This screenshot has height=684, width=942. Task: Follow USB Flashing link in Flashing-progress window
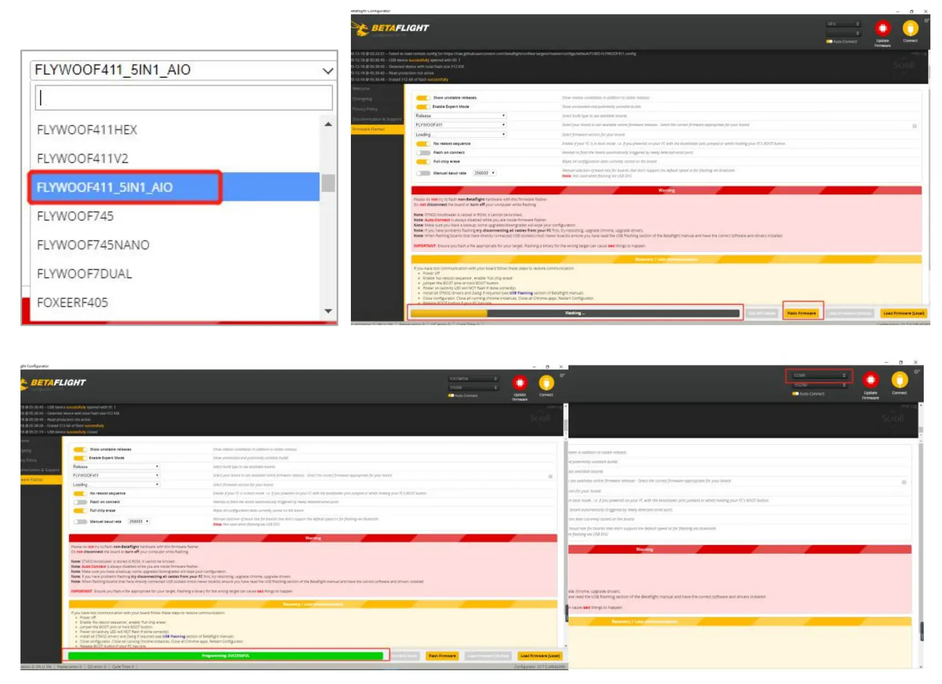521,293
